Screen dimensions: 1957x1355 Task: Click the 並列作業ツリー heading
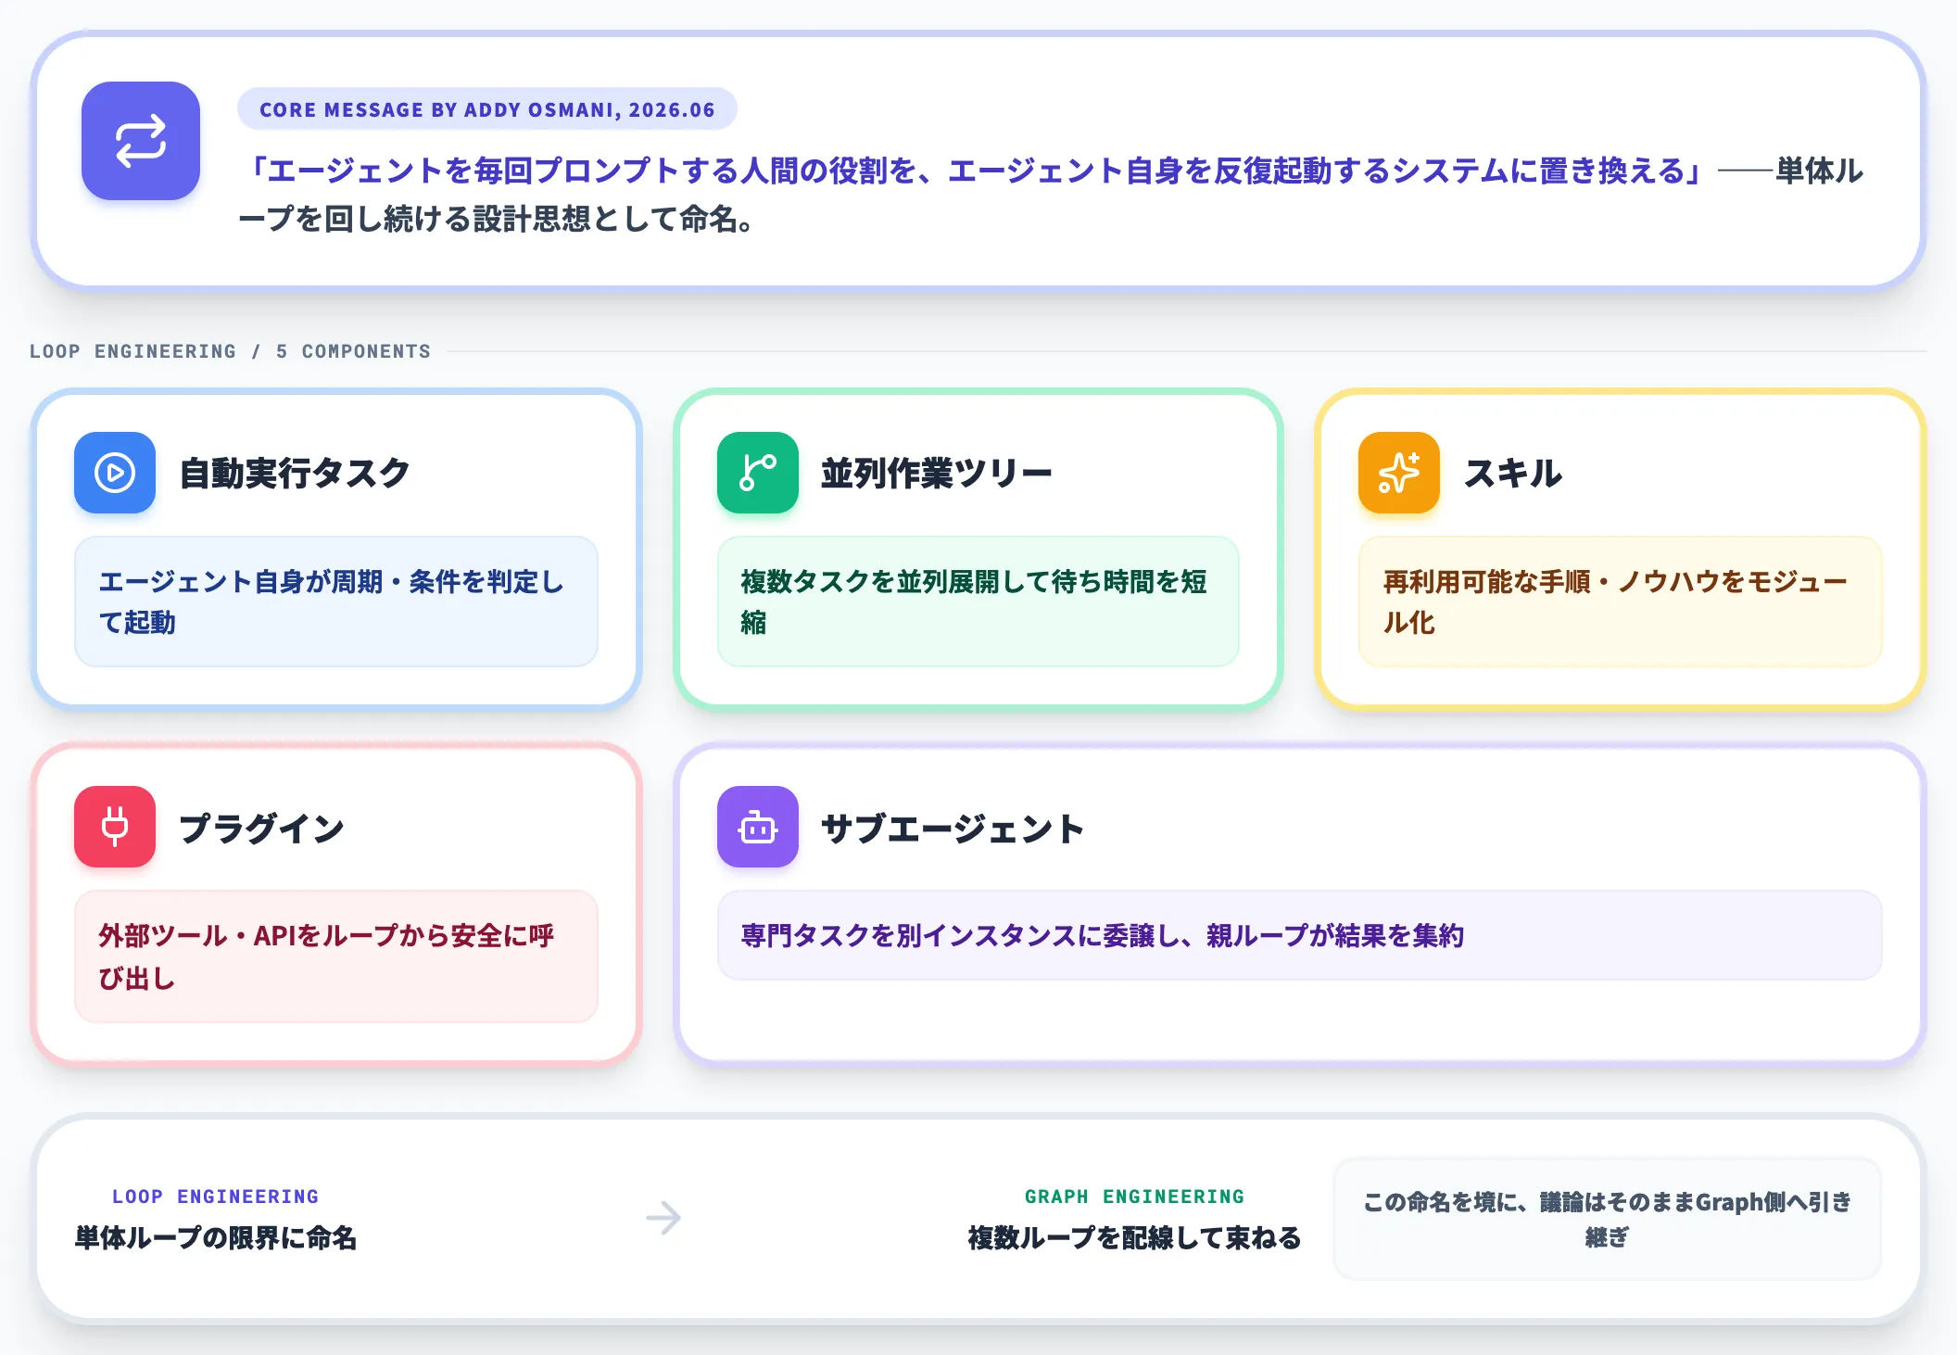point(937,473)
